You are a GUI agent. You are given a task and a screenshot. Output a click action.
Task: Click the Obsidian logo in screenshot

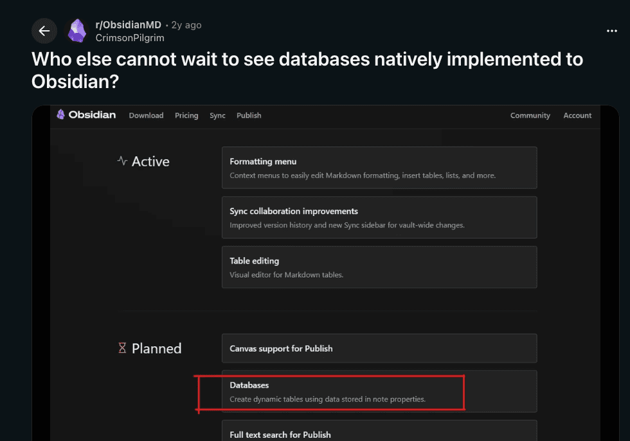[x=86, y=115]
